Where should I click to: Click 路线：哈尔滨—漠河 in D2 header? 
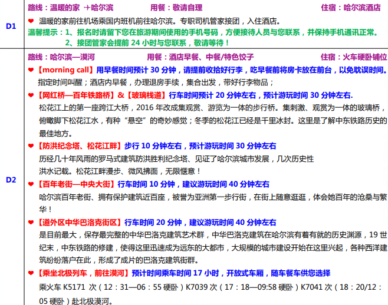coord(63,57)
